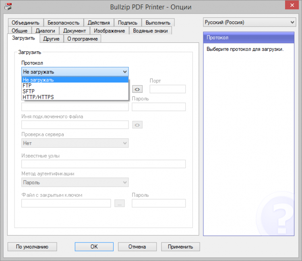302x261 pixels.
Task: Open the Документ tab
Action: point(74,31)
